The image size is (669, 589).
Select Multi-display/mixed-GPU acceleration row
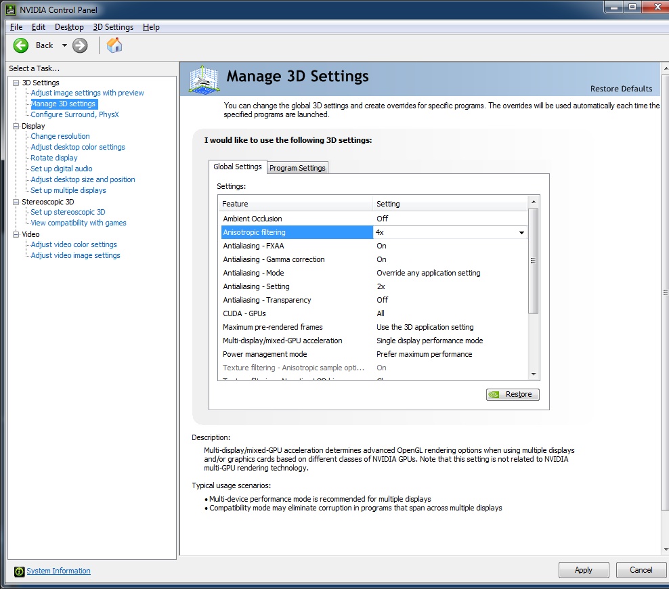[x=374, y=341]
